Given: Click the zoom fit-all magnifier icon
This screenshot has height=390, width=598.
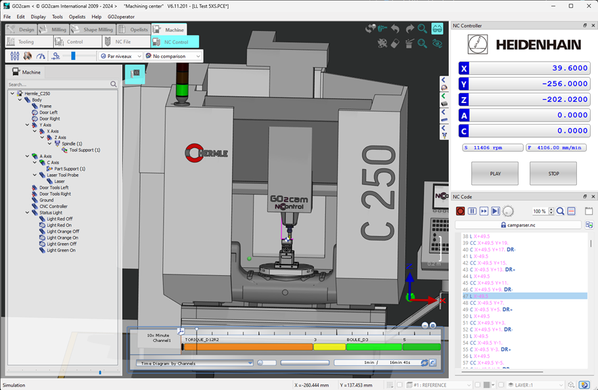Looking at the screenshot, I should point(422,43).
